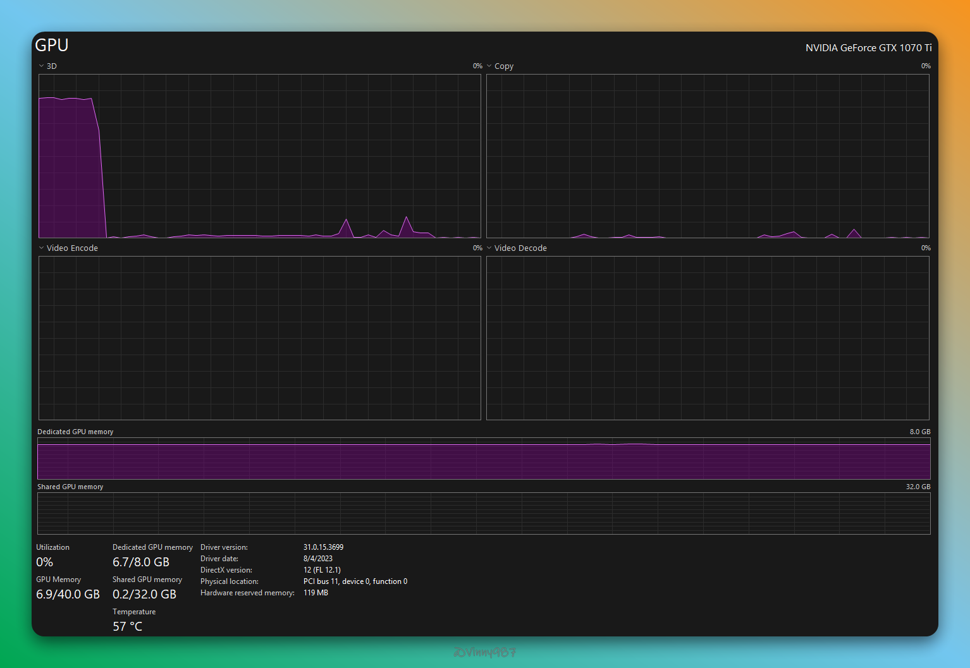Click the GPU heading title

click(x=52, y=46)
